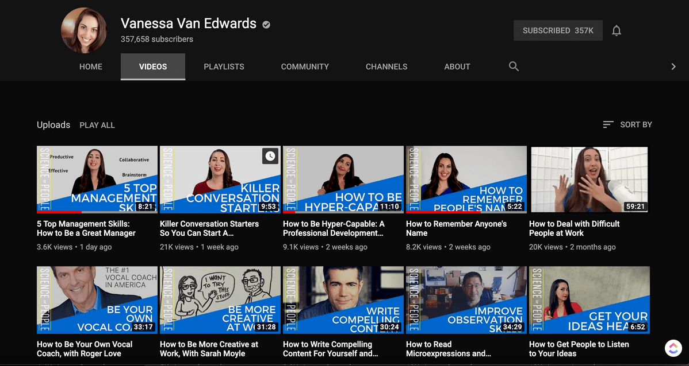The image size is (689, 366).
Task: Click title 'How to Be More Creative at Work, With Sarah Moyle'
Action: pyautogui.click(x=209, y=349)
